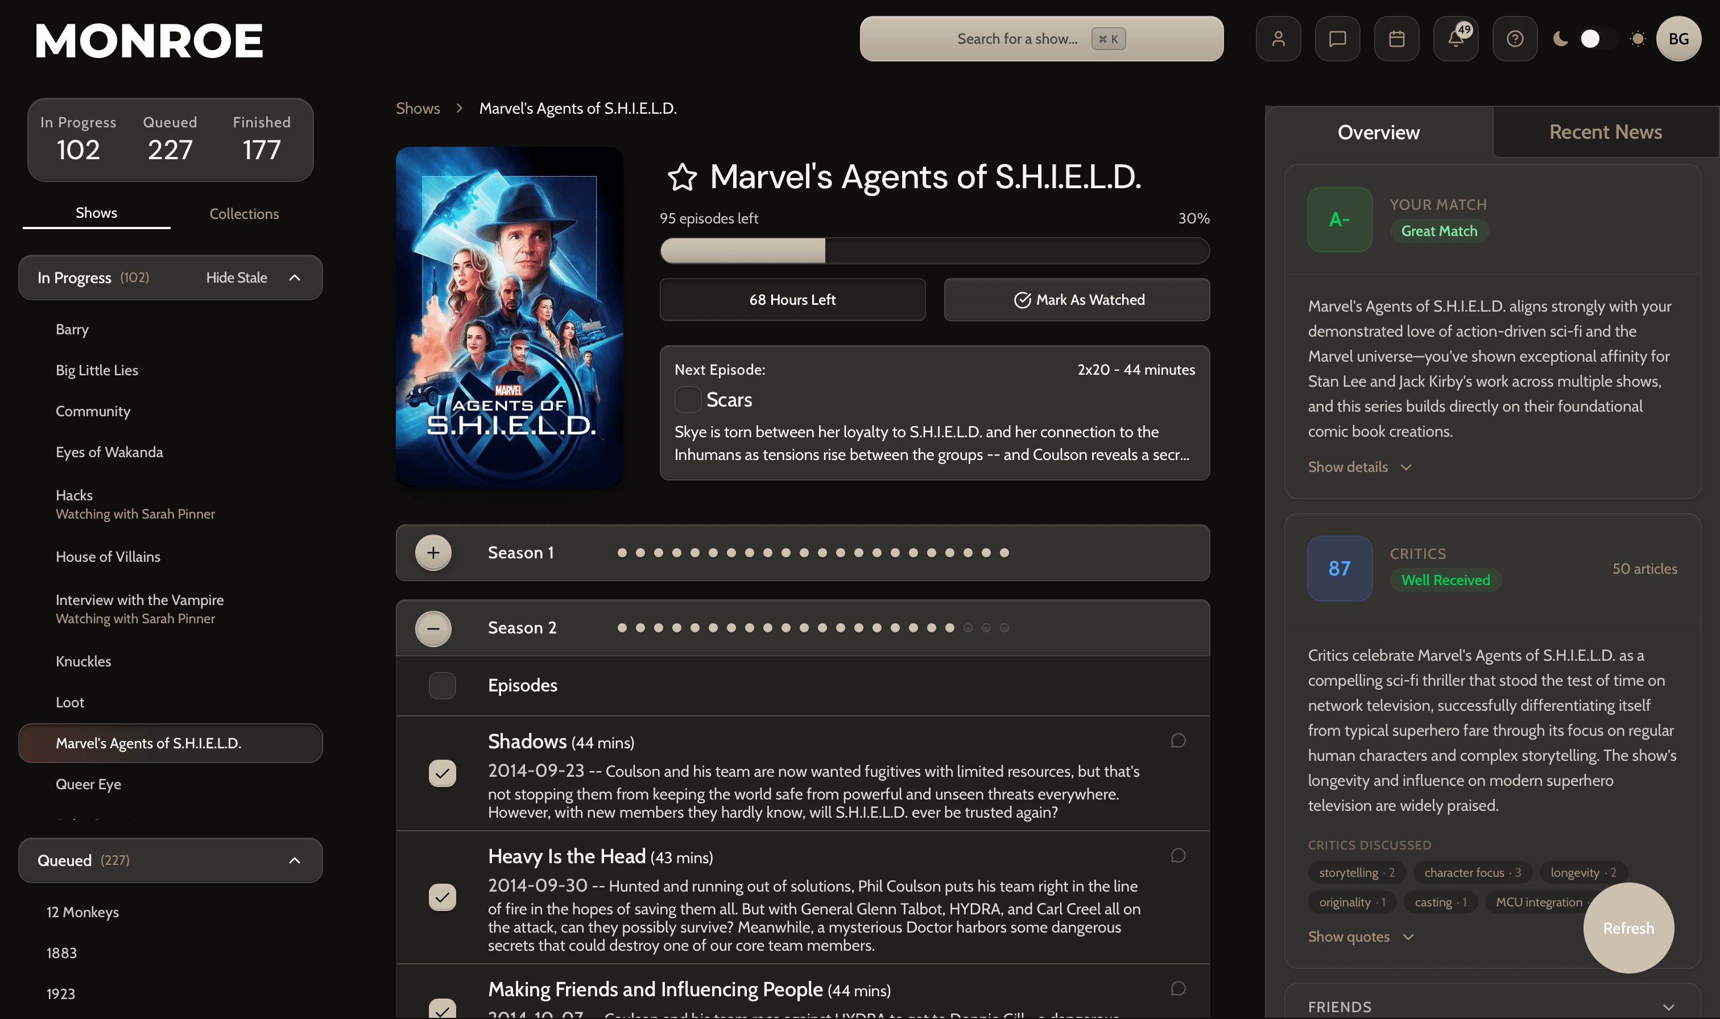Open 1883 in the Queued list
Screen dimensions: 1720x1019
point(61,953)
